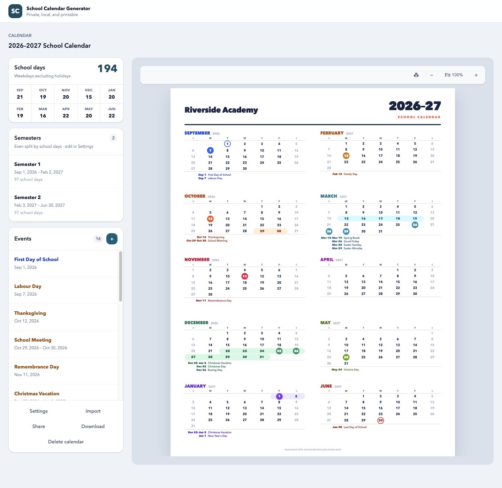Click the OCT 19 school days cell
This screenshot has height=488, width=502.
point(43,94)
